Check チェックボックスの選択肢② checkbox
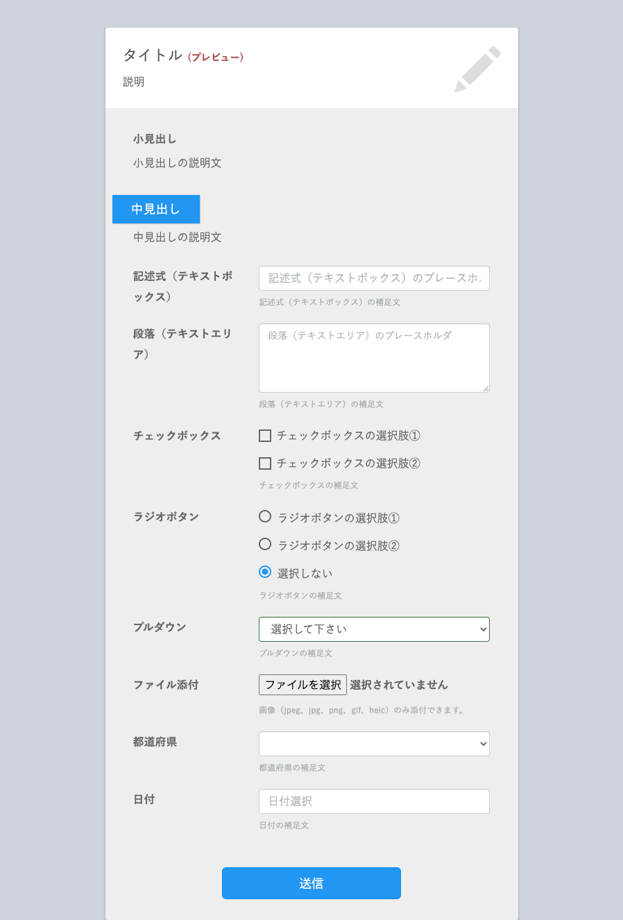 (264, 463)
